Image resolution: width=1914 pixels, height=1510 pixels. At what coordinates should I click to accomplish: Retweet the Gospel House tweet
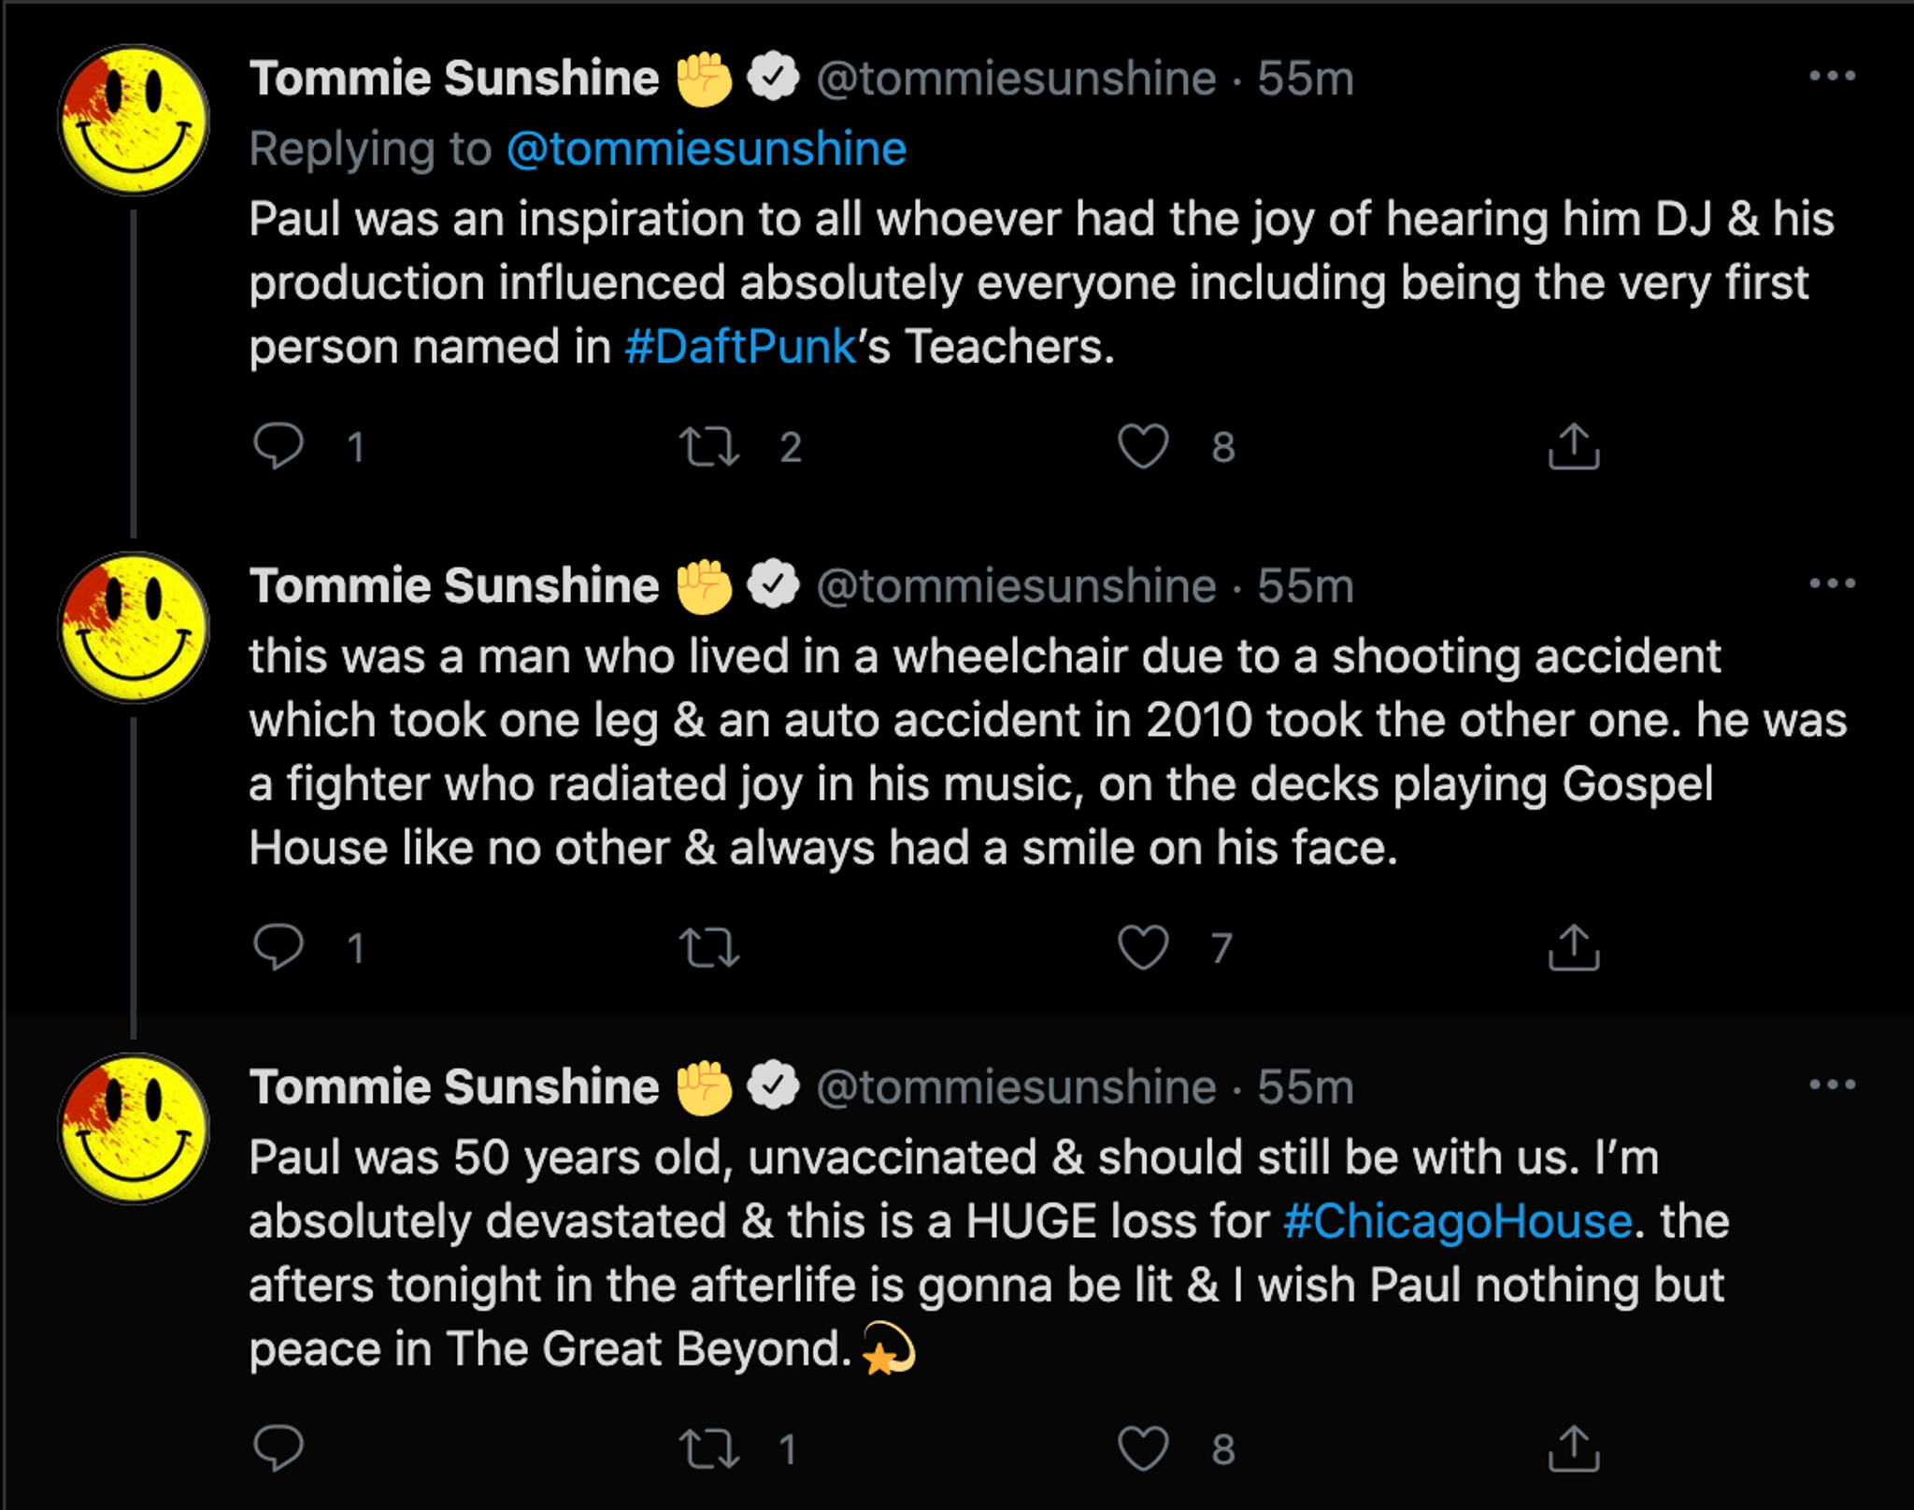pyautogui.click(x=709, y=947)
